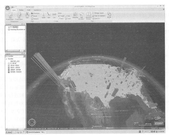Select the Area note tool

coord(68,19)
